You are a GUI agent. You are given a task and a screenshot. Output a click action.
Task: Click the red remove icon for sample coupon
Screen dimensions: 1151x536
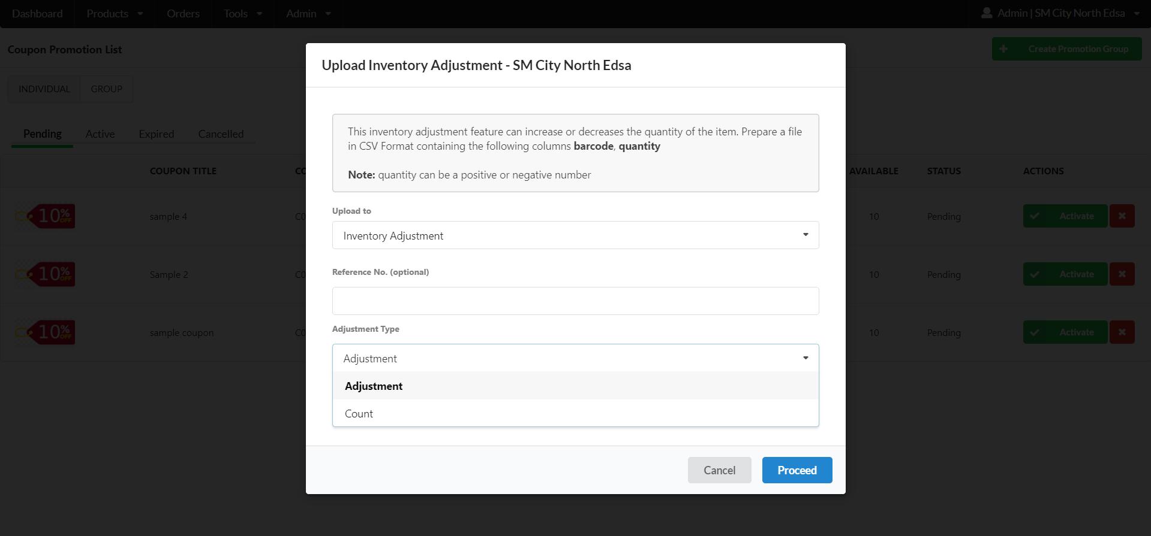click(1122, 332)
